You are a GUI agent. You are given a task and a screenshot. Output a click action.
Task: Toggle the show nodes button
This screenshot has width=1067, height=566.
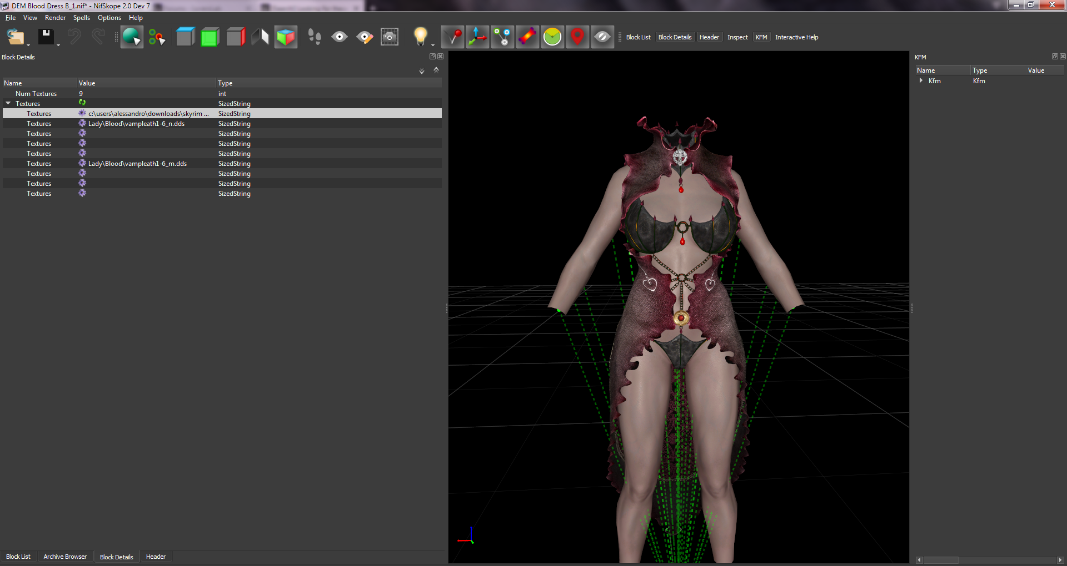click(503, 37)
